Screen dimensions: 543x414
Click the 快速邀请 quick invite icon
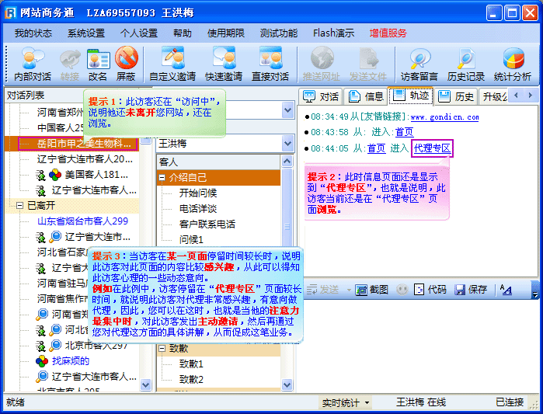pyautogui.click(x=224, y=64)
